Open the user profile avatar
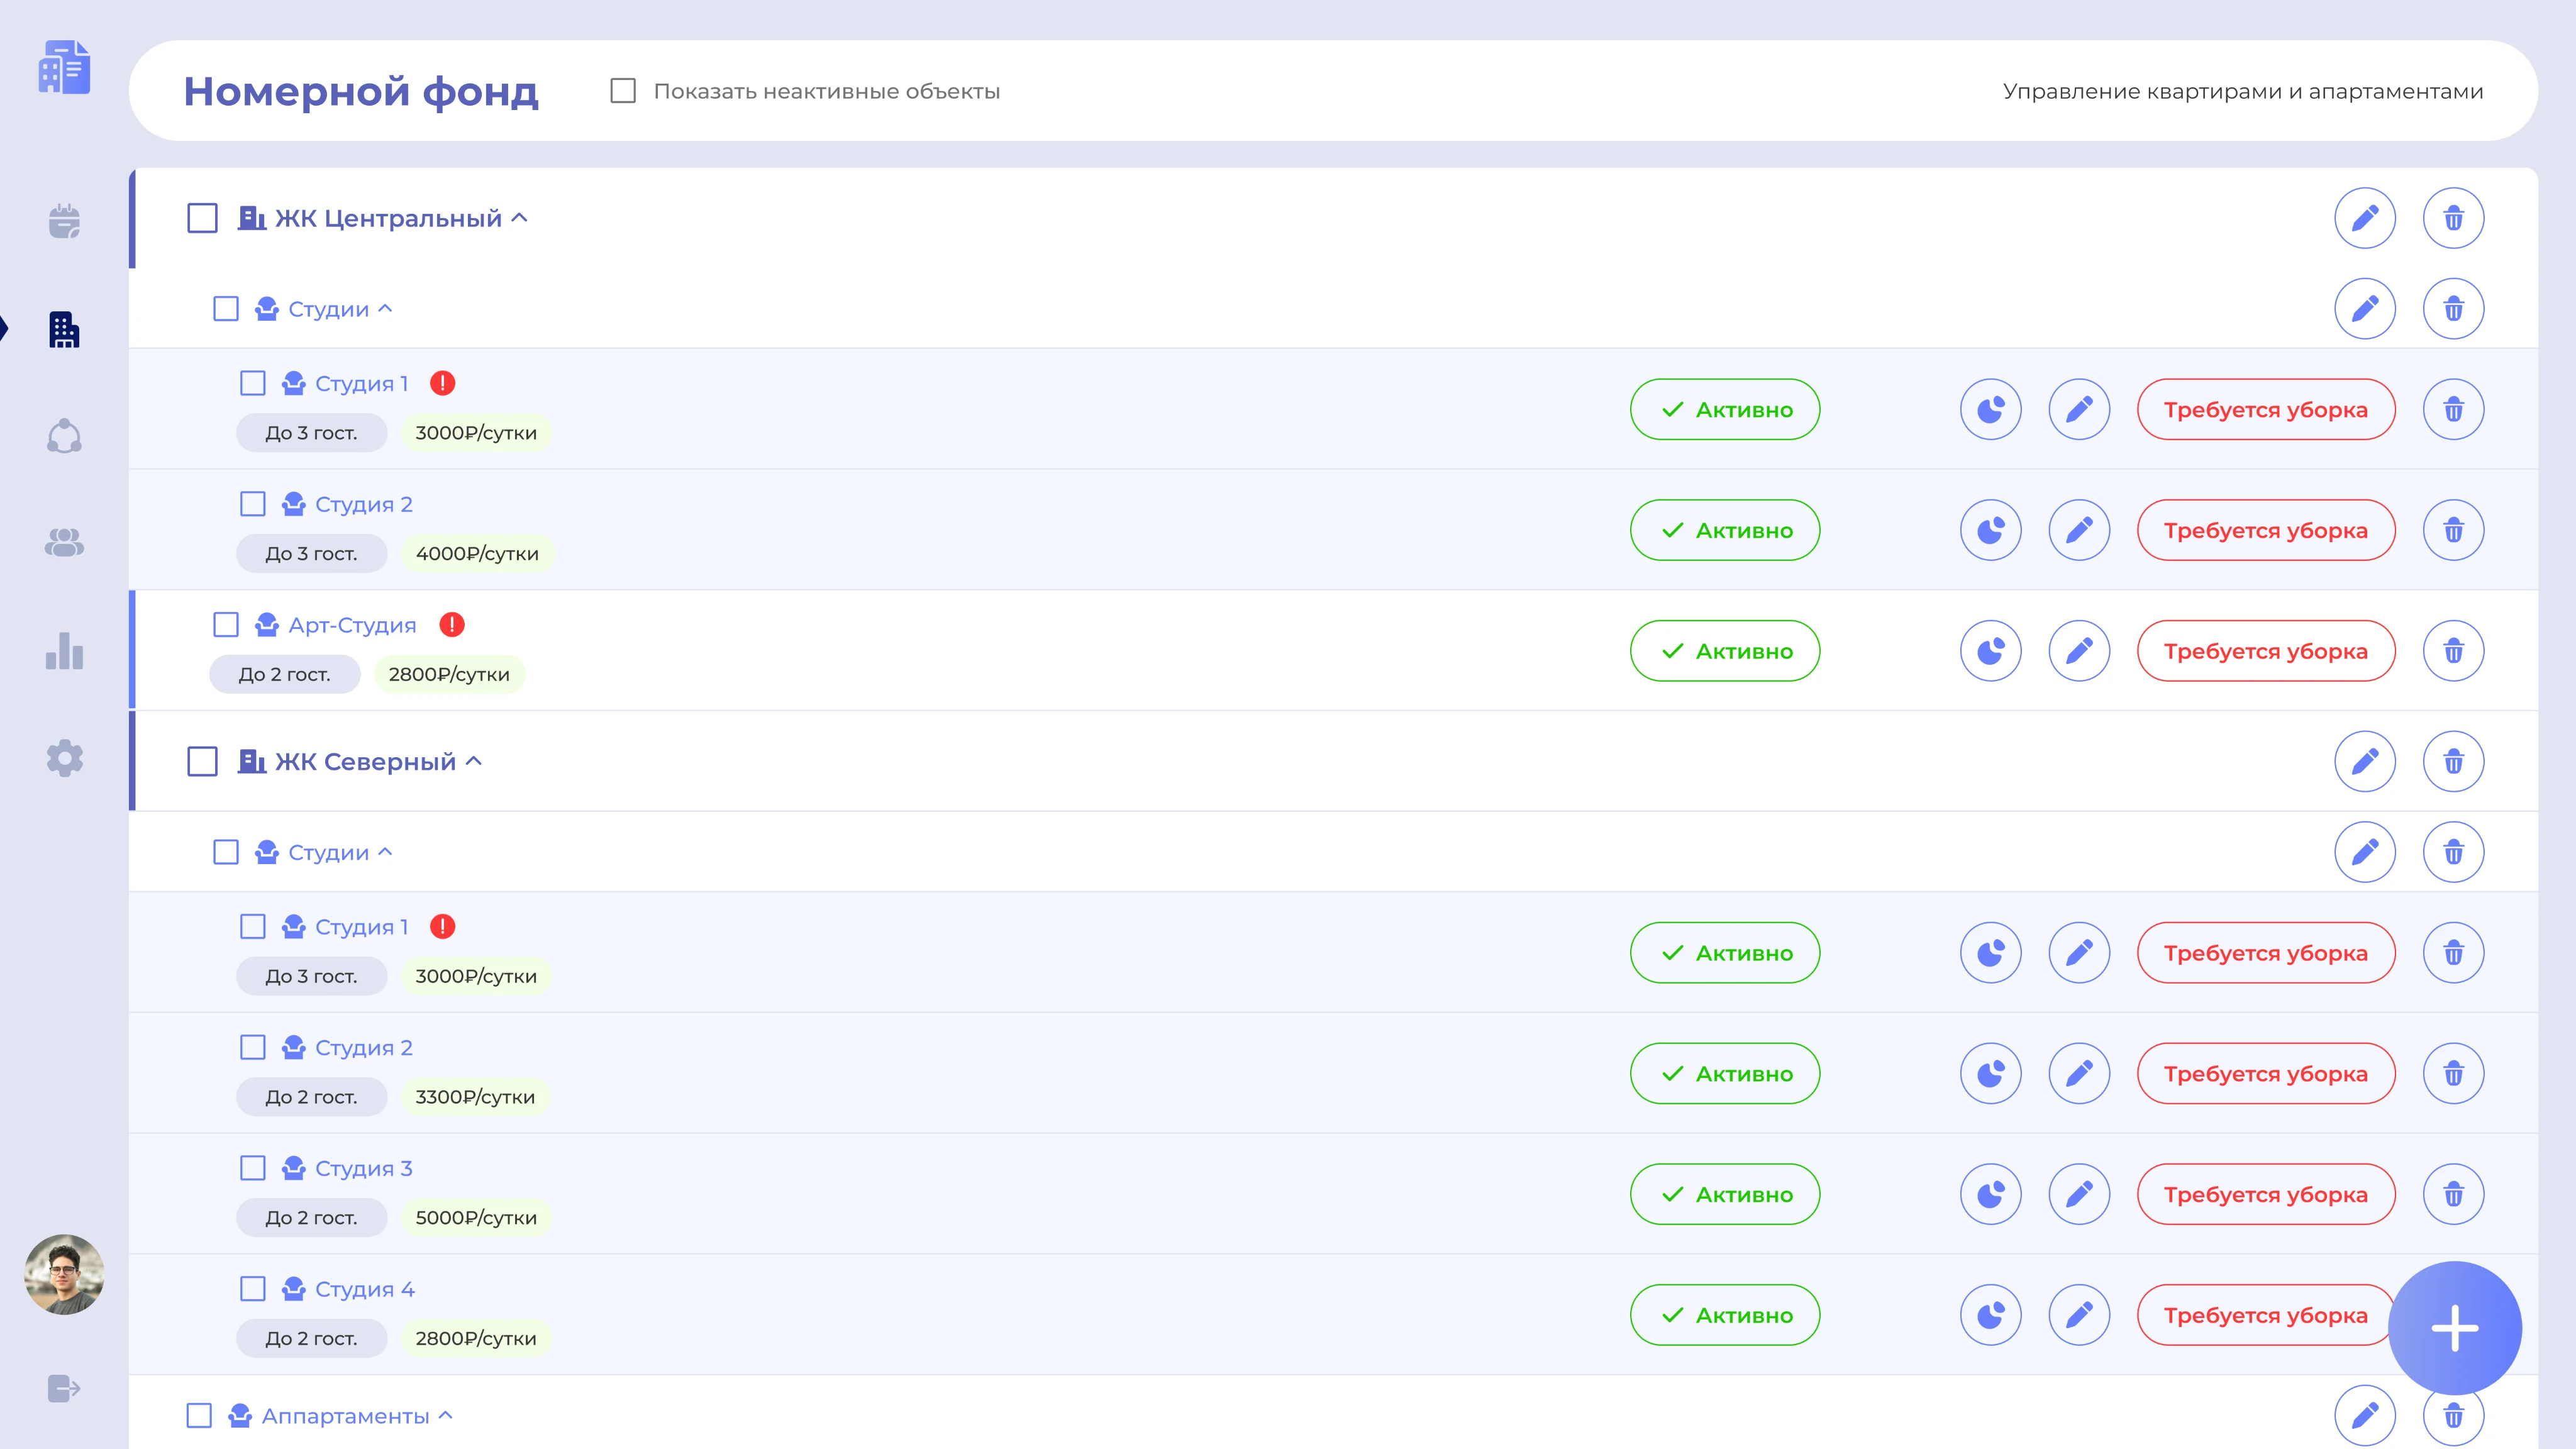 [x=64, y=1274]
